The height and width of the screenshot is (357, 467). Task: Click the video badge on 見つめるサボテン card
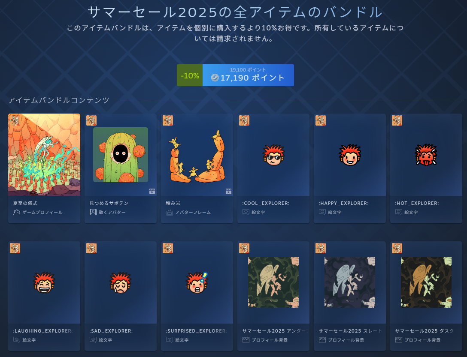click(x=152, y=191)
